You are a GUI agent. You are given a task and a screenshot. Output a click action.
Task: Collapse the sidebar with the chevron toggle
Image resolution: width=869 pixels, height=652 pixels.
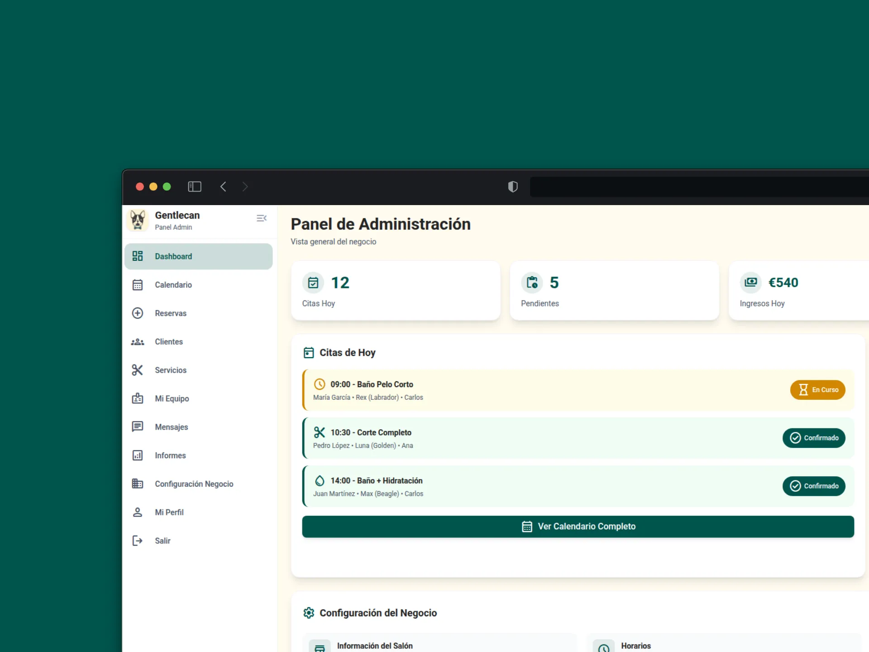pos(262,218)
